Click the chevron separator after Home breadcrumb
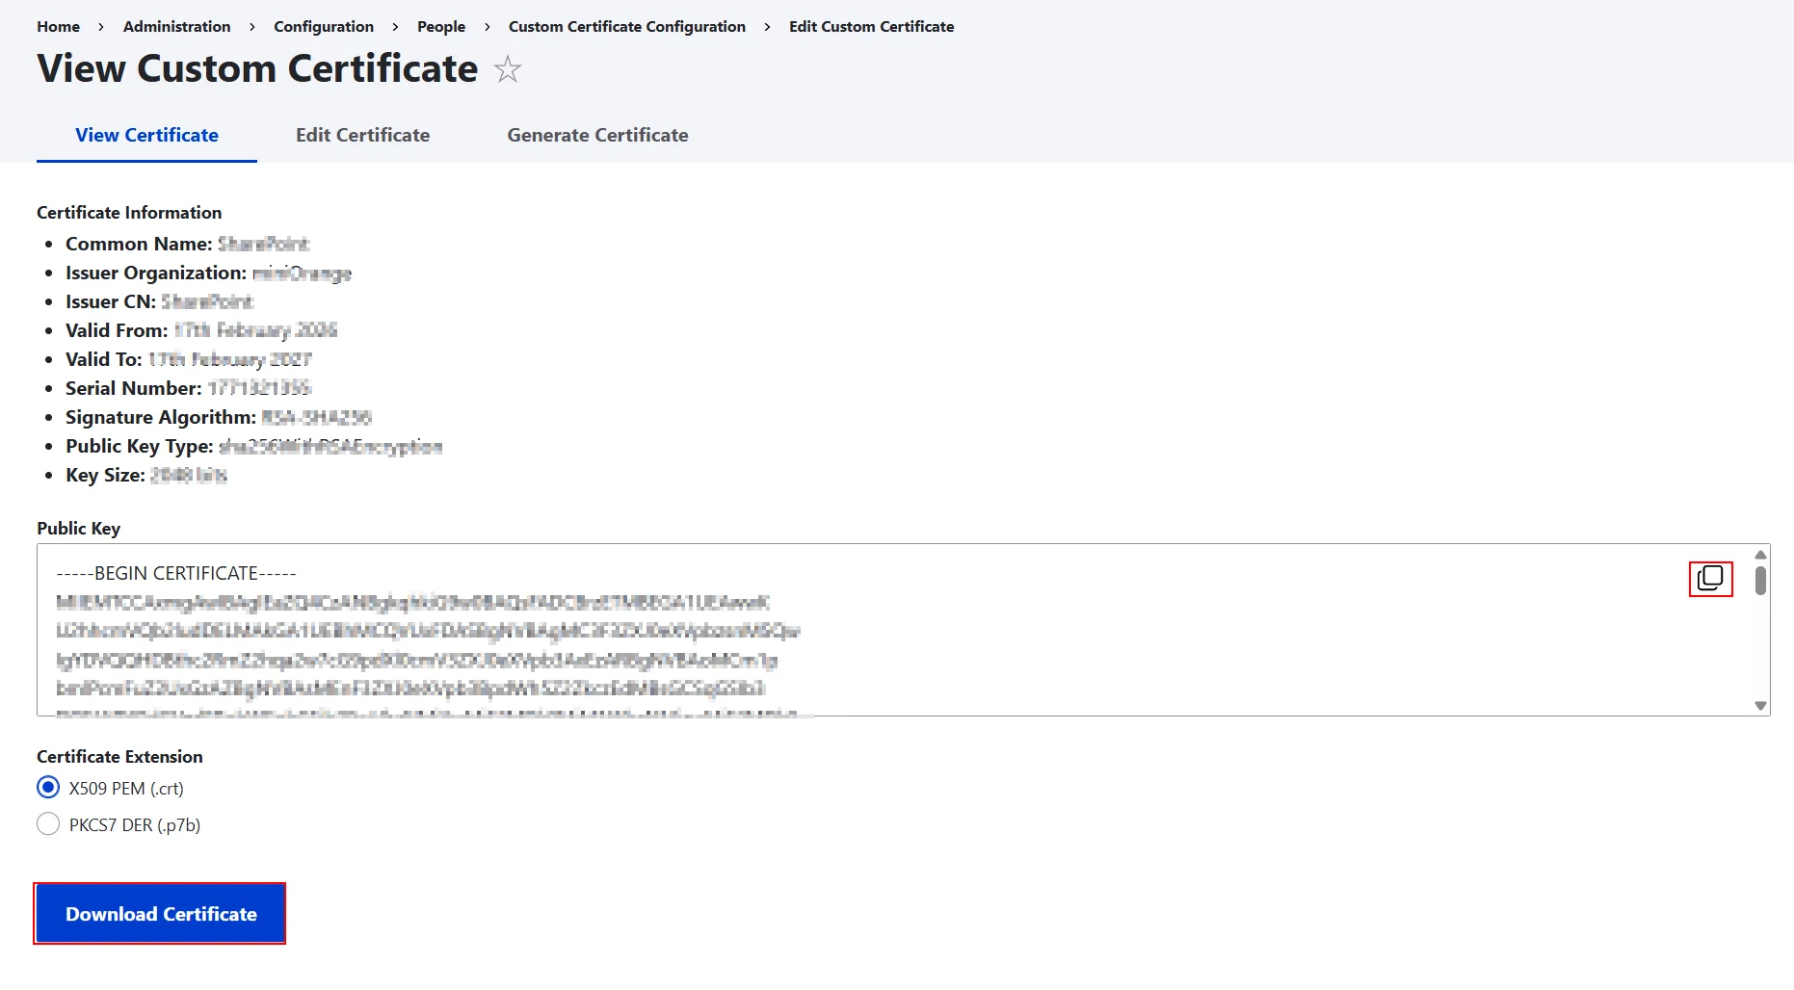Viewport: 1794px width, 990px height. [99, 27]
